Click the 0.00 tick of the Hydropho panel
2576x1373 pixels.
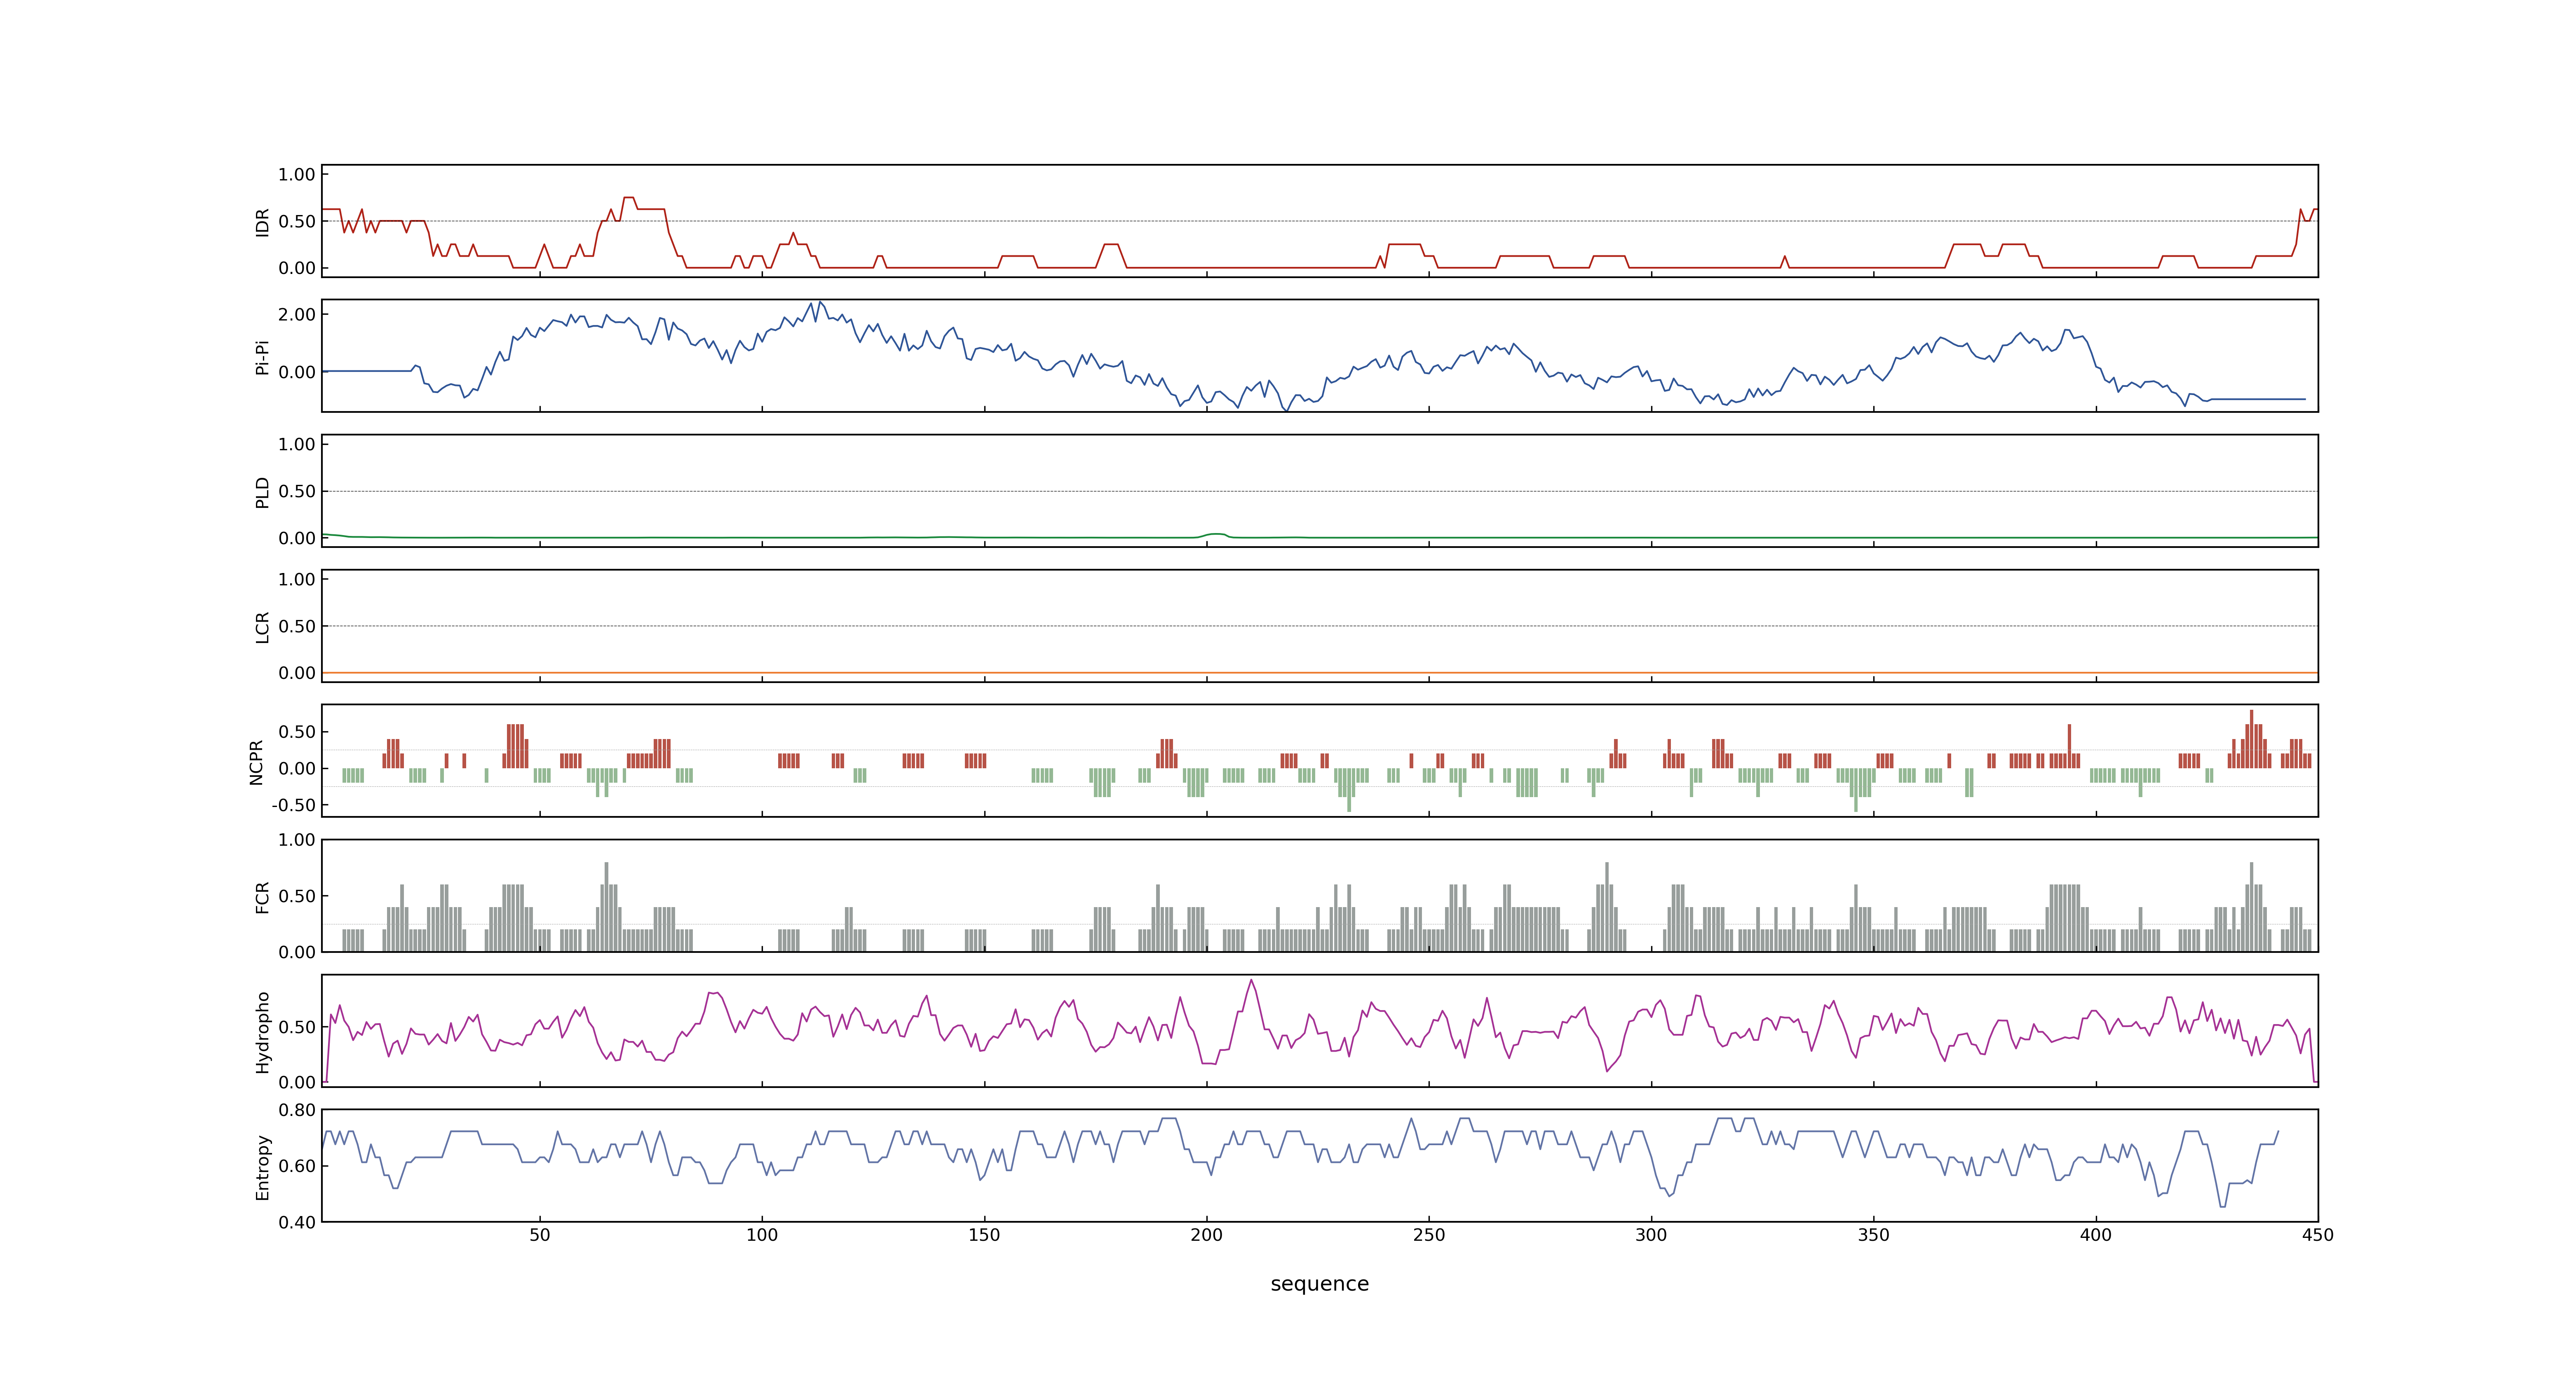point(297,1082)
